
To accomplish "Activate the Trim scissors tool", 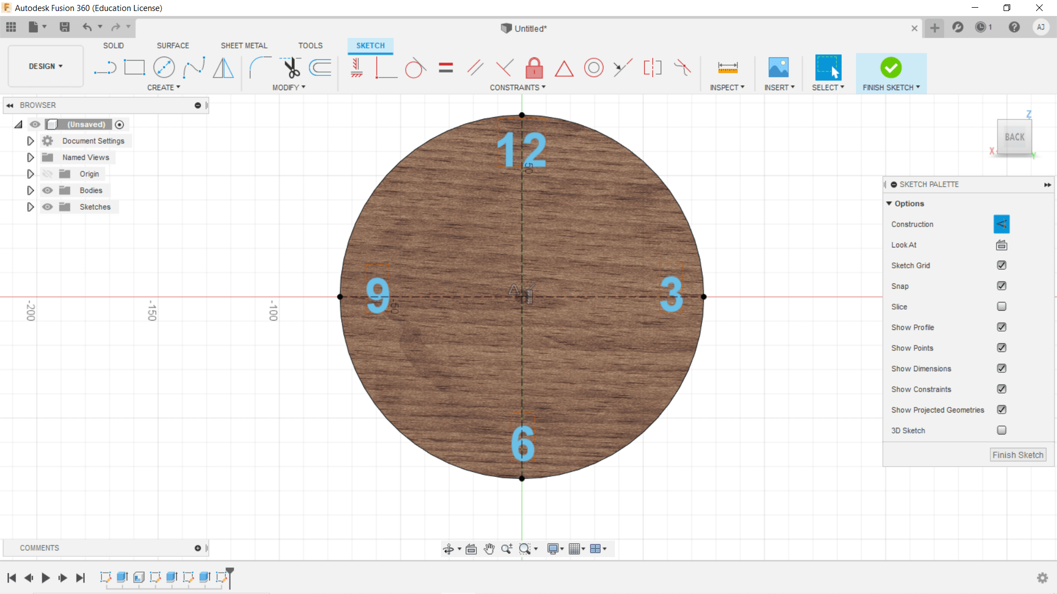I will [291, 68].
